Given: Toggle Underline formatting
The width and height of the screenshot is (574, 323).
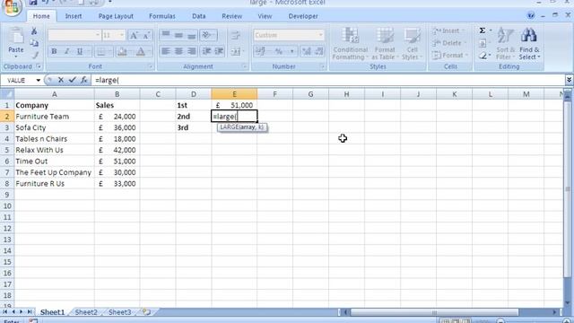Looking at the screenshot, I should [x=80, y=51].
